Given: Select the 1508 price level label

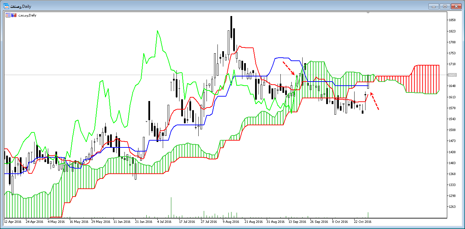Looking at the screenshot, I should tap(452, 130).
